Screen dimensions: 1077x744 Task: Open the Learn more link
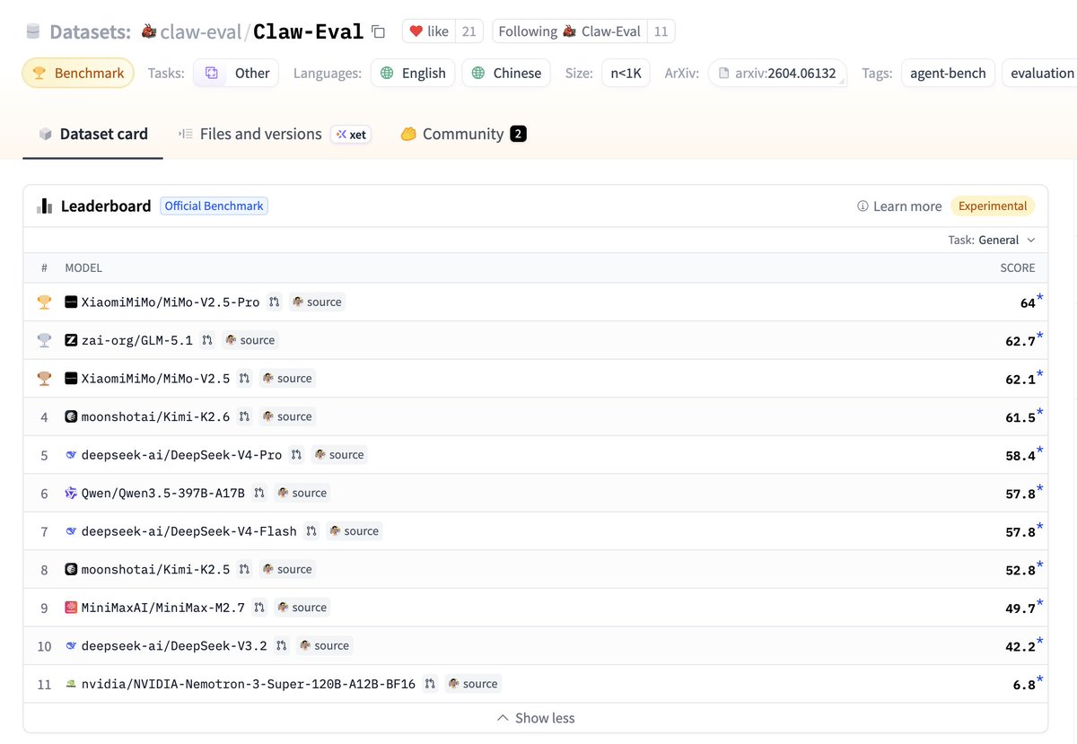click(899, 206)
